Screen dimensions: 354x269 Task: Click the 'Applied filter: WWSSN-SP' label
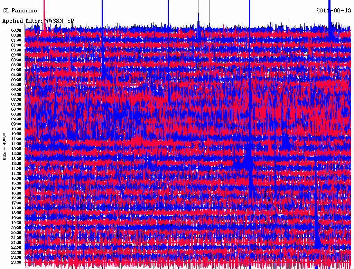coord(38,21)
